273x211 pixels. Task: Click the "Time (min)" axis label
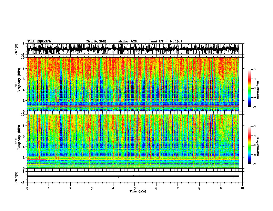coord(138,191)
